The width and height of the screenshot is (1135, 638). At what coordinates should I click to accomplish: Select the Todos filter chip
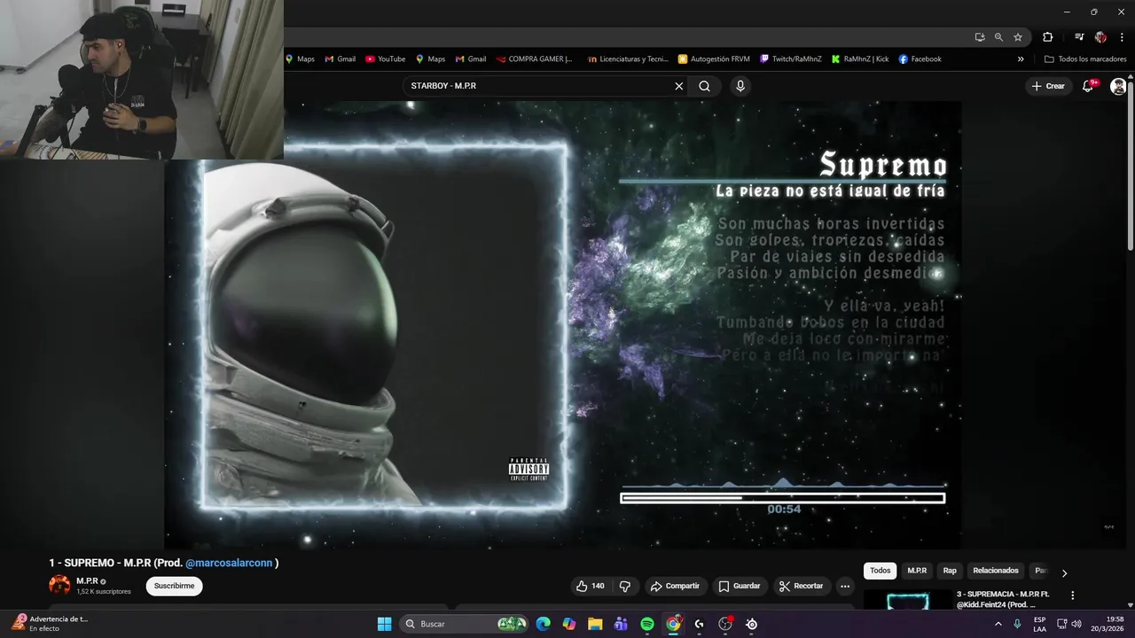[x=880, y=571]
